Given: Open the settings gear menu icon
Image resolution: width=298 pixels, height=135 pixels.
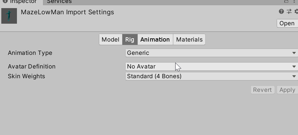Looking at the screenshot, I should click(x=296, y=12).
